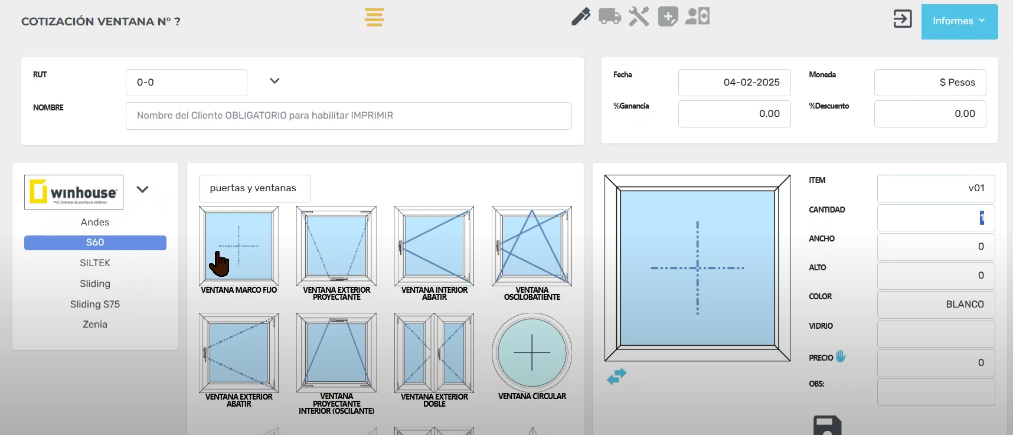This screenshot has height=435, width=1013.
Task: Select the Zenia series in list
Action: tap(95, 324)
